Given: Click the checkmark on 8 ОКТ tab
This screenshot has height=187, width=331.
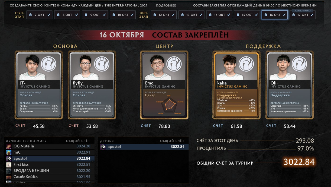Looking at the screenshot, I should coord(76,15).
